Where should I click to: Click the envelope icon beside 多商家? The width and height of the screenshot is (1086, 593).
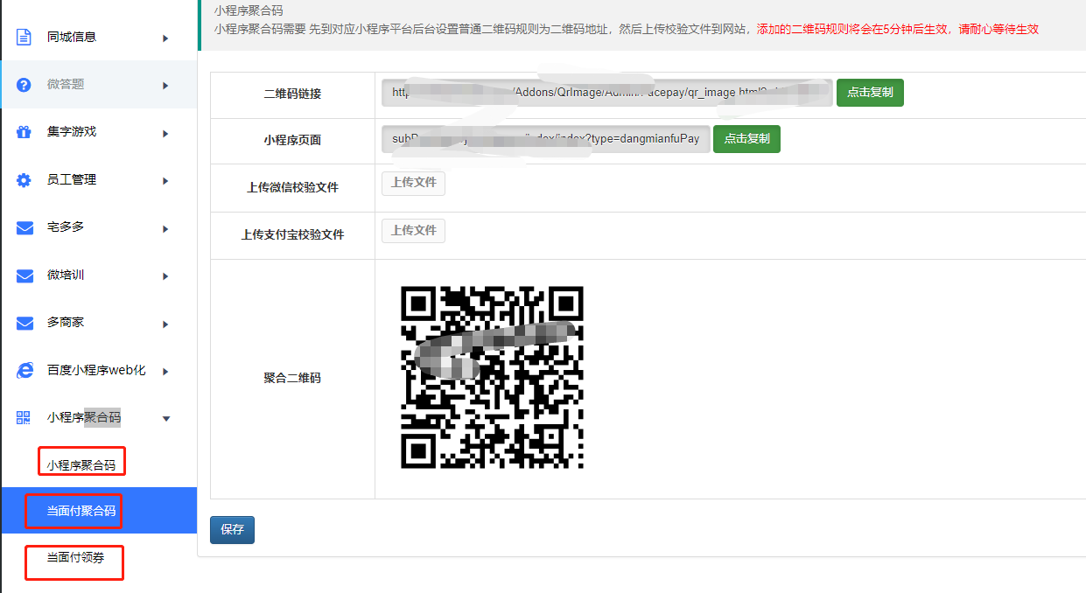tap(25, 323)
